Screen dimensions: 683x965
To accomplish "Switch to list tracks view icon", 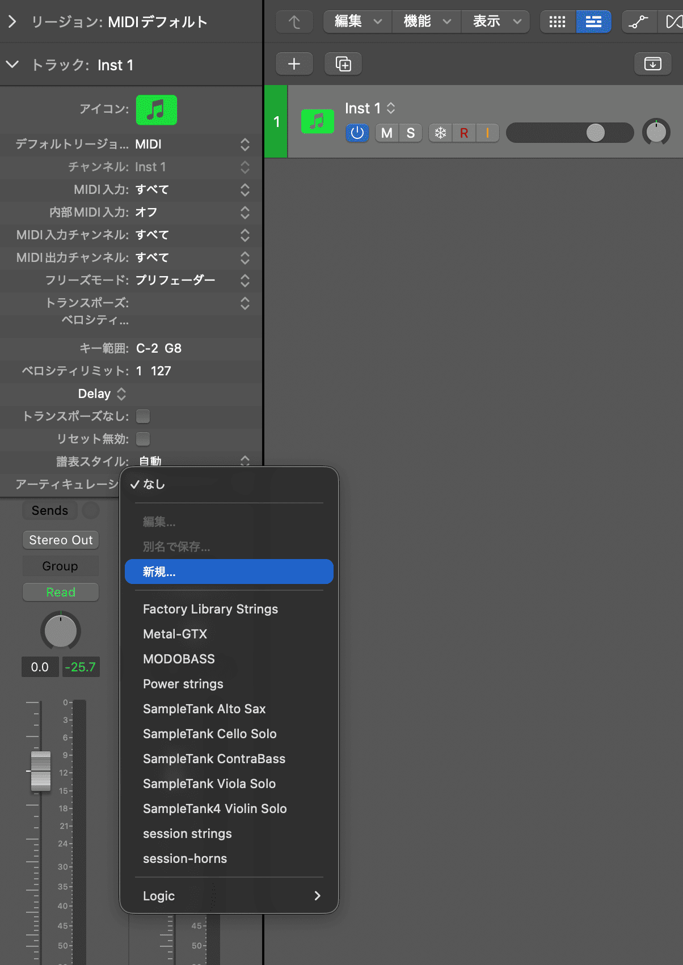I will click(x=593, y=22).
